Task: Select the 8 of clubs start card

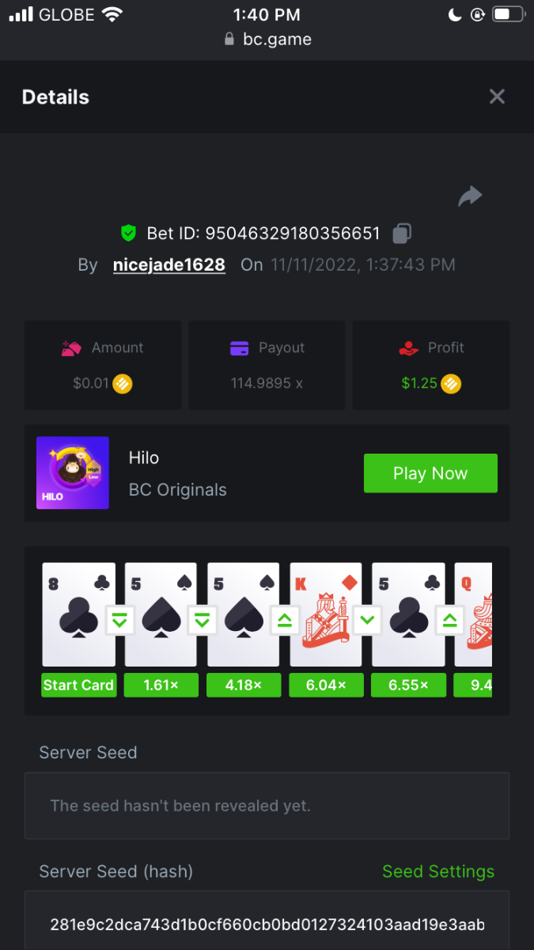Action: [79, 614]
